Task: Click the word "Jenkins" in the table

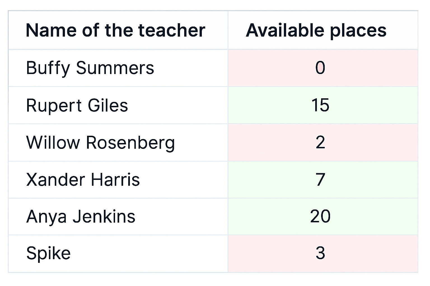Action: 104,217
